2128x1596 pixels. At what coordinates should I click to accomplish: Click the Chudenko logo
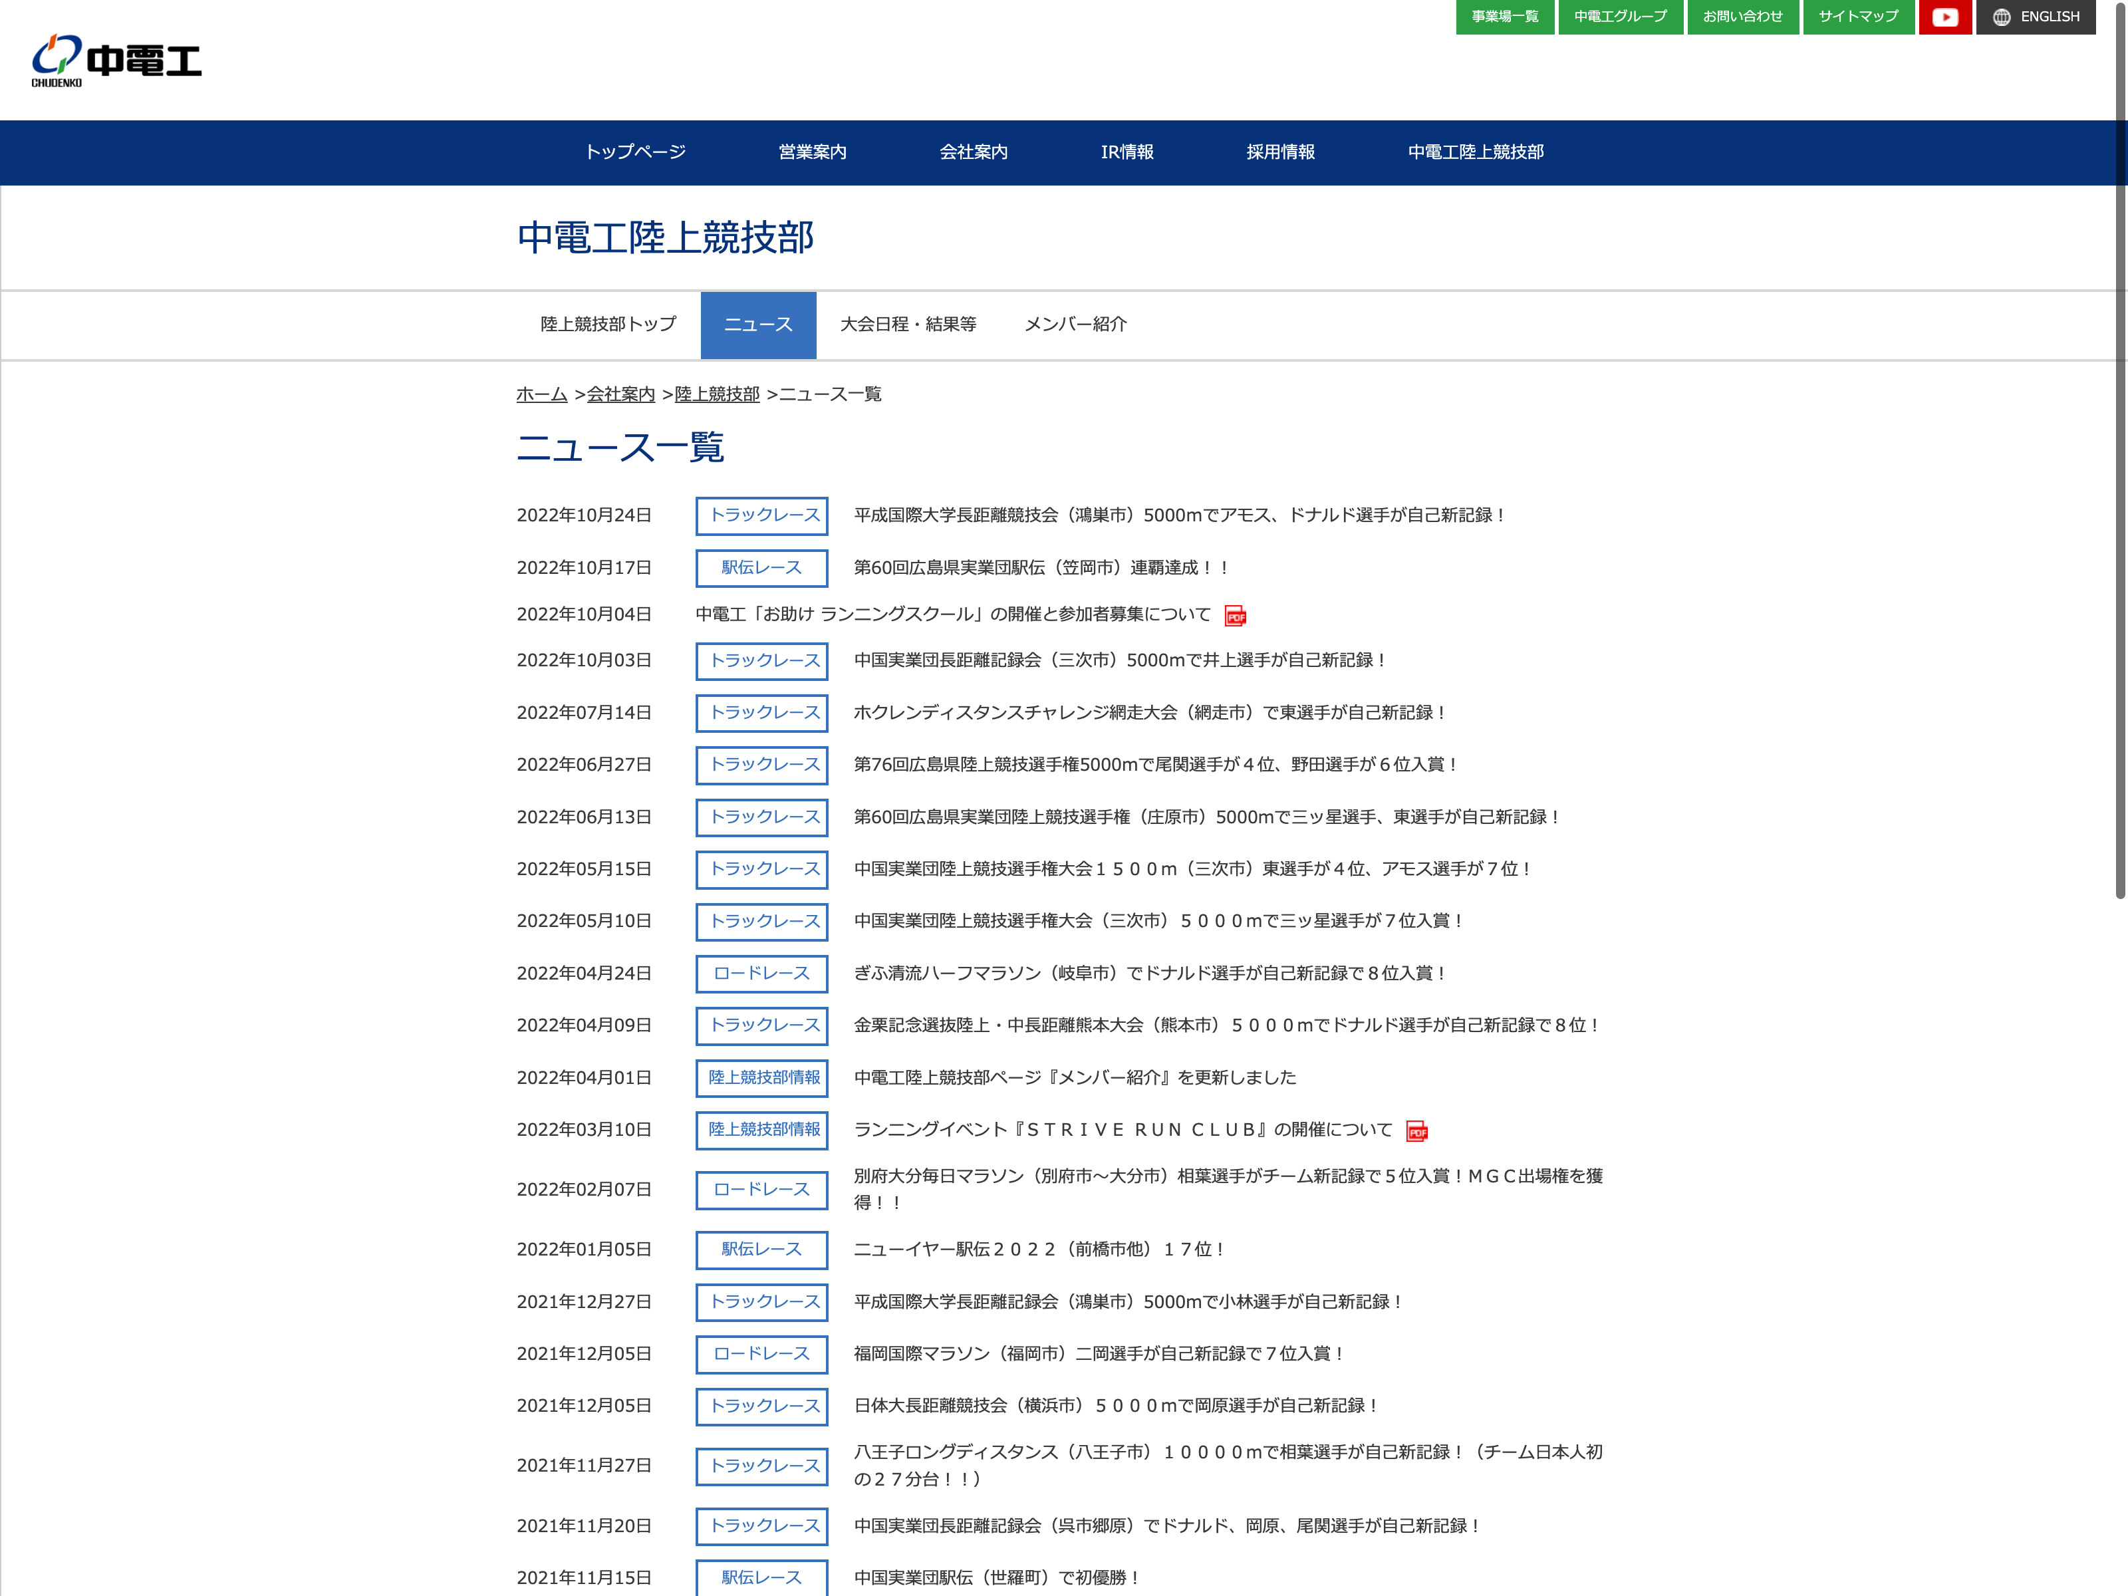pyautogui.click(x=116, y=61)
